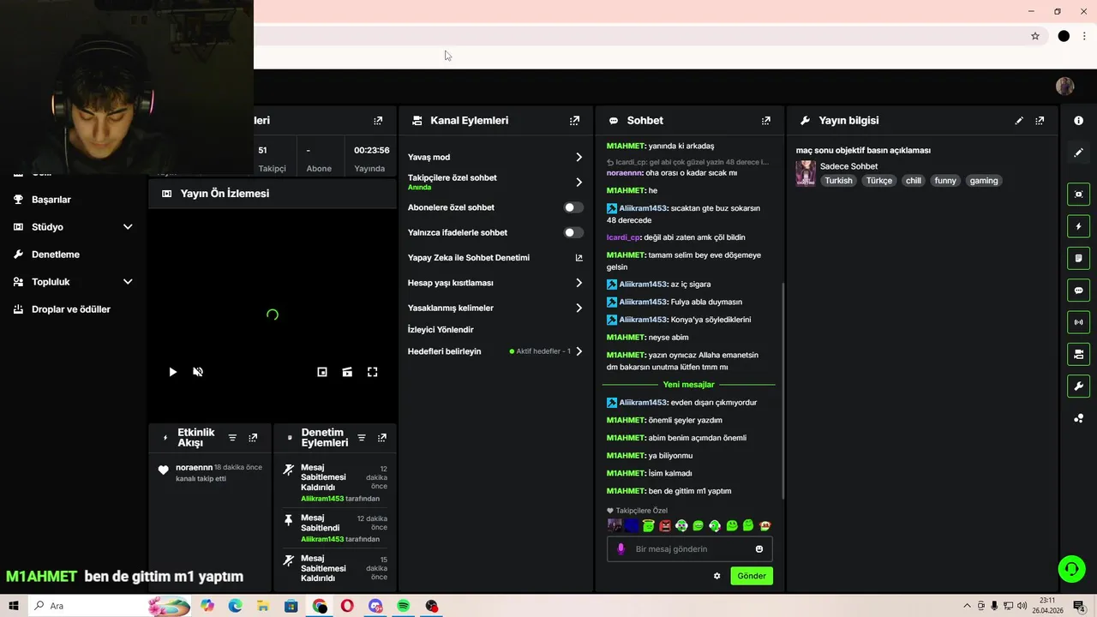Image resolution: width=1097 pixels, height=617 pixels.
Task: Open Windows notification center
Action: click(1079, 606)
